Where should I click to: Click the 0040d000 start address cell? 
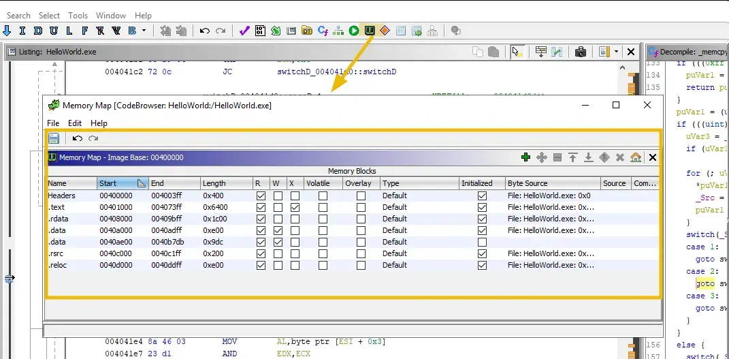click(x=123, y=266)
